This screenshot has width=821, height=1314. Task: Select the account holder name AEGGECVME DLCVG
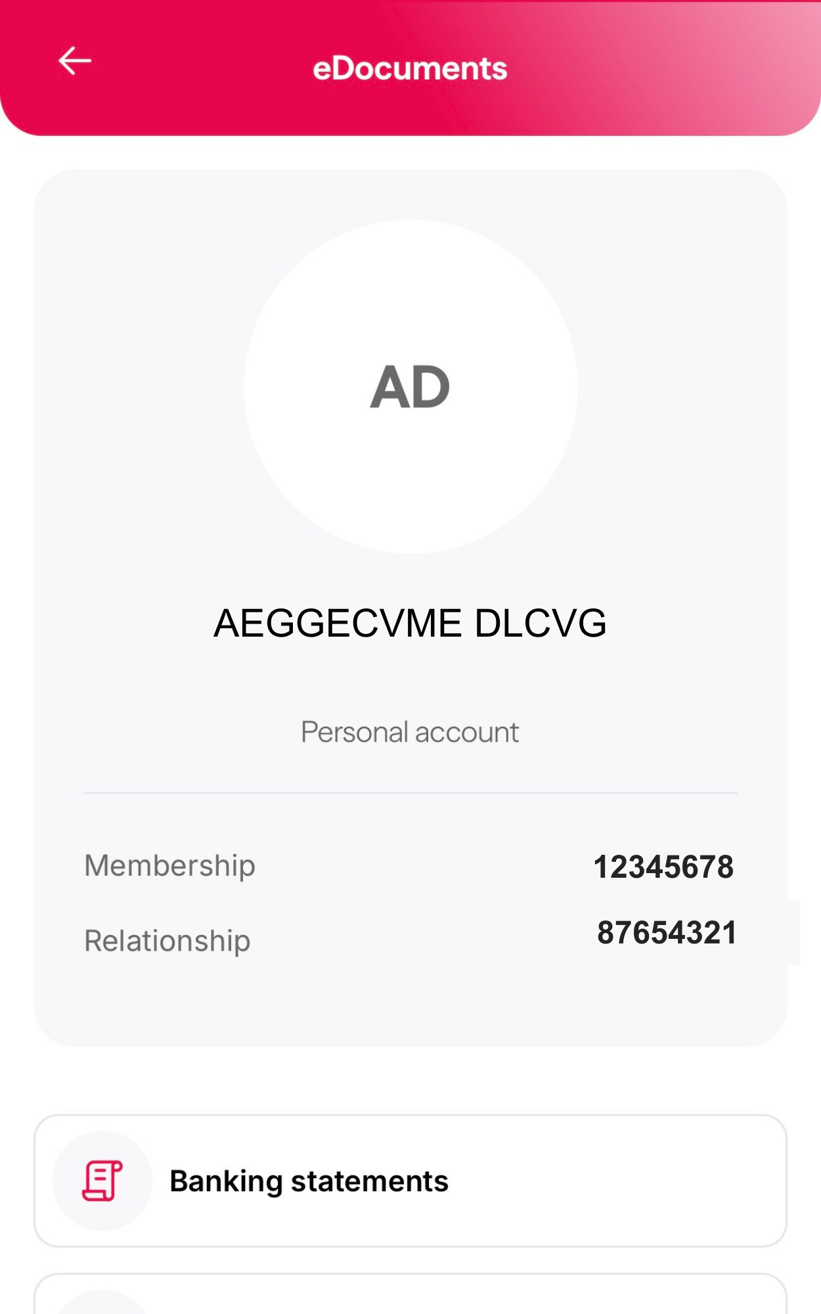click(410, 623)
